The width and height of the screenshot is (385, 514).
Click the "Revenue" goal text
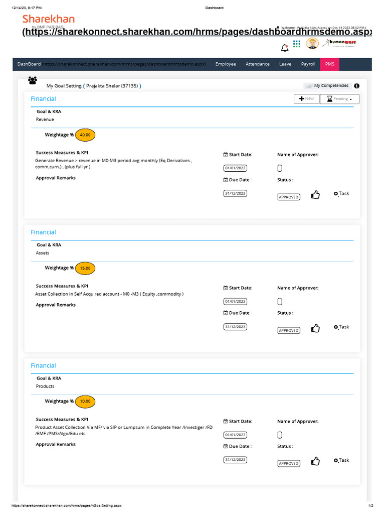45,119
